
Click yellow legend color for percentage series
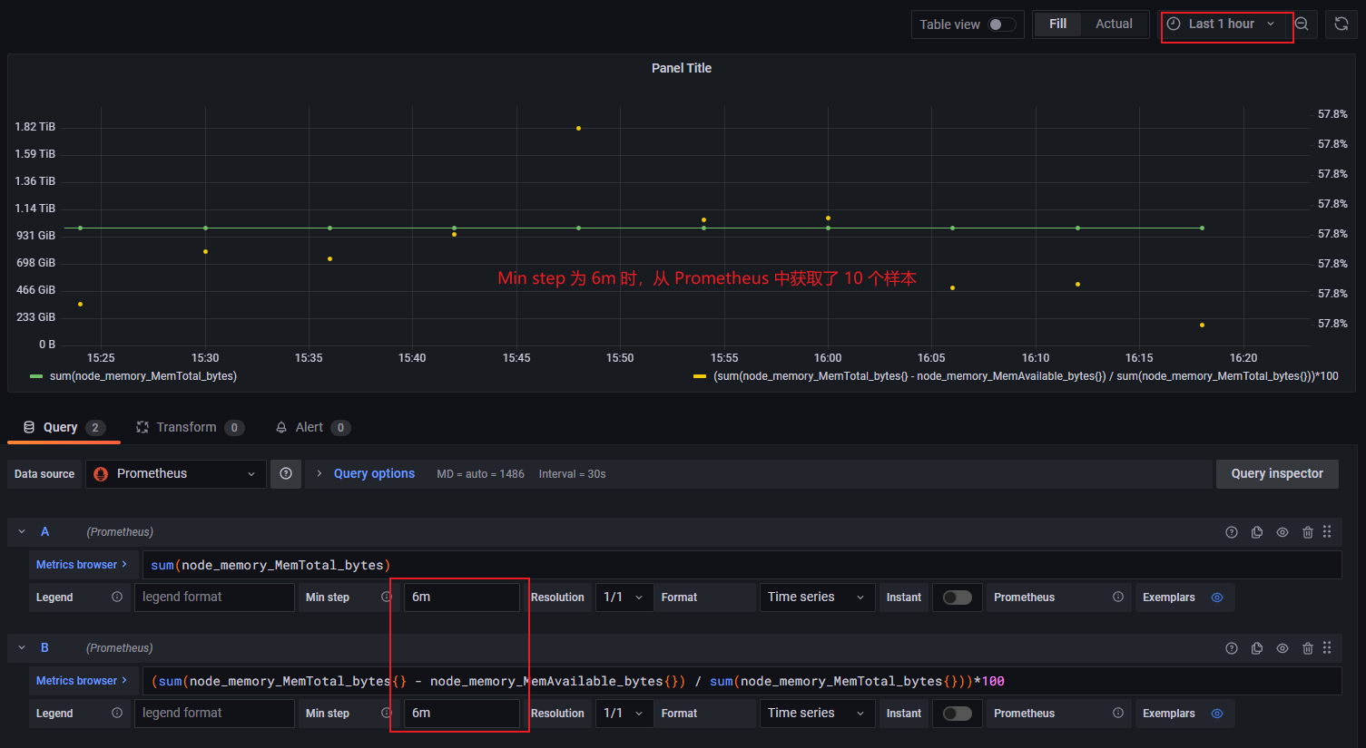tap(700, 376)
